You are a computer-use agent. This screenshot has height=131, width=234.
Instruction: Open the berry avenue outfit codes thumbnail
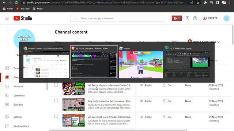pos(74,104)
